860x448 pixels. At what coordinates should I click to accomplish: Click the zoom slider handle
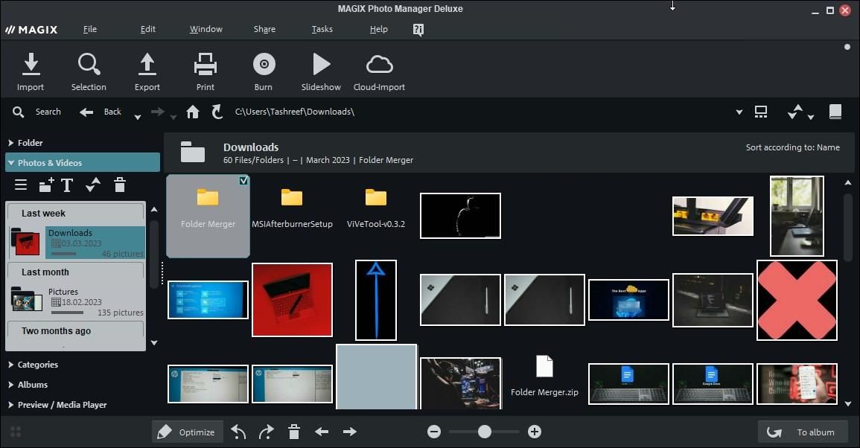click(x=484, y=432)
